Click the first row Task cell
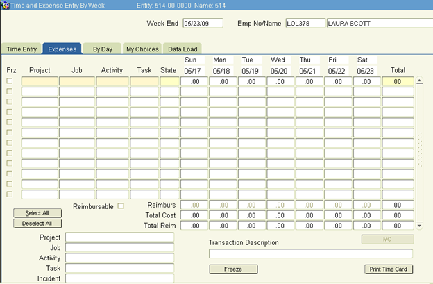This screenshot has height=284, width=433. [144, 81]
